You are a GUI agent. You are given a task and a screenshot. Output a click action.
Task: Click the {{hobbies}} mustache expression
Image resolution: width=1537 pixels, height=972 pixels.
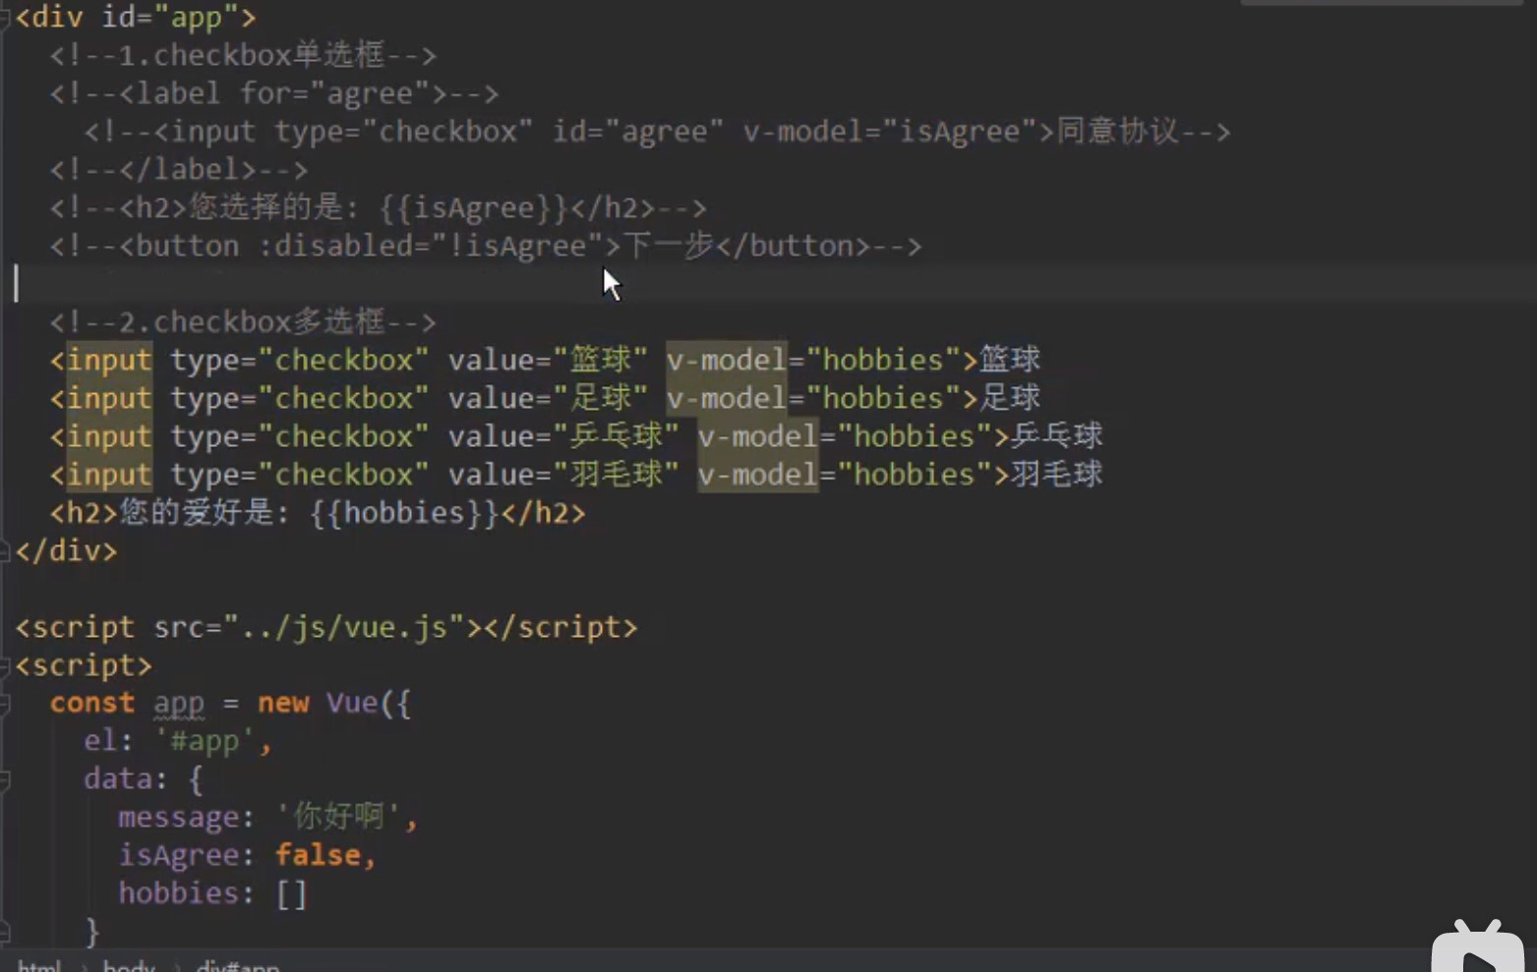(404, 514)
